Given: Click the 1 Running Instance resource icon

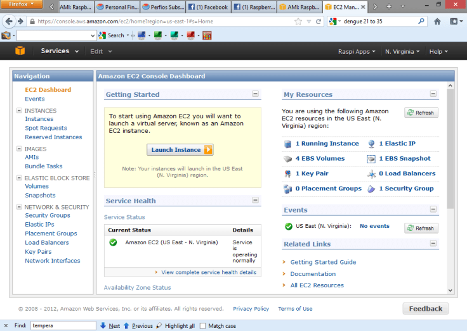Looking at the screenshot, I should pyautogui.click(x=288, y=144).
